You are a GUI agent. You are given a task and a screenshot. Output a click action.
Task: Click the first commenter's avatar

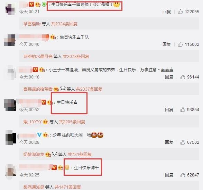click(11, 9)
